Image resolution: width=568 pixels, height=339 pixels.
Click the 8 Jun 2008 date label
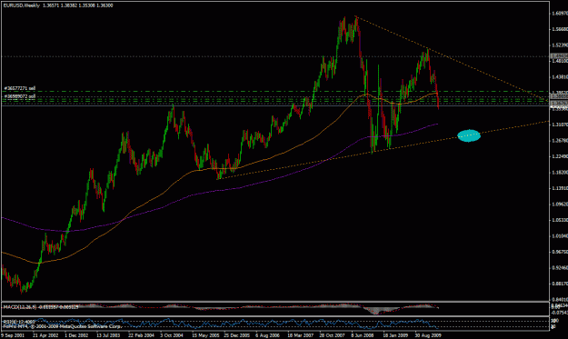coord(363,335)
